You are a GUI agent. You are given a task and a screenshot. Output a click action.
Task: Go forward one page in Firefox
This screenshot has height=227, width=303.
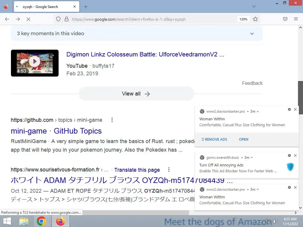[18, 19]
